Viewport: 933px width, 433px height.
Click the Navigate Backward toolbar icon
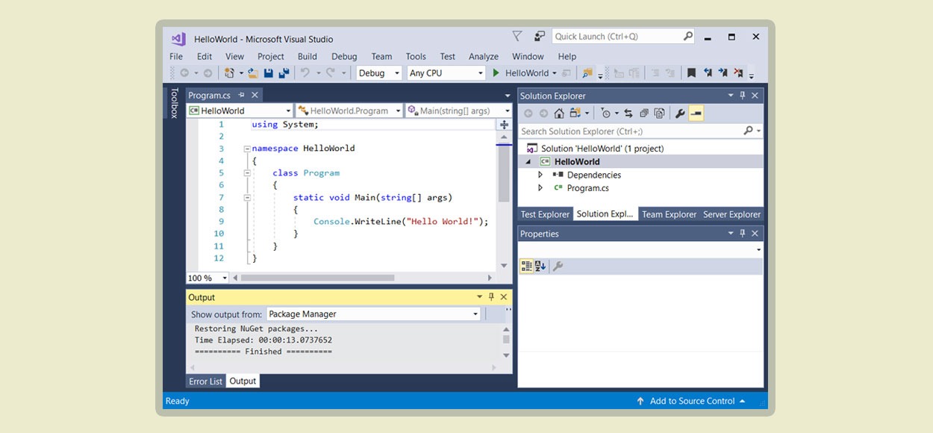click(184, 73)
